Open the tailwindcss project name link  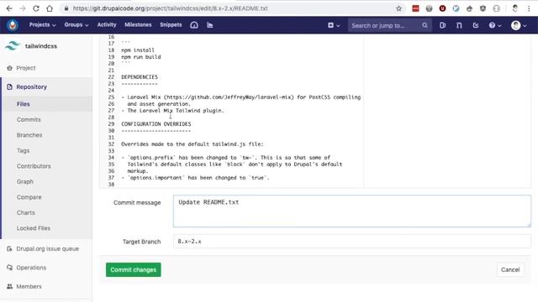(x=41, y=46)
